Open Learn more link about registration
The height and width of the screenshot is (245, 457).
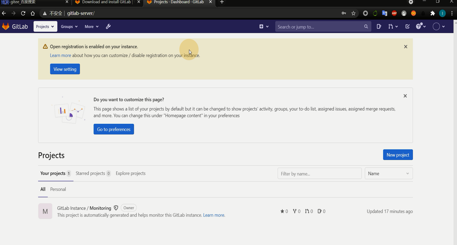pos(61,56)
